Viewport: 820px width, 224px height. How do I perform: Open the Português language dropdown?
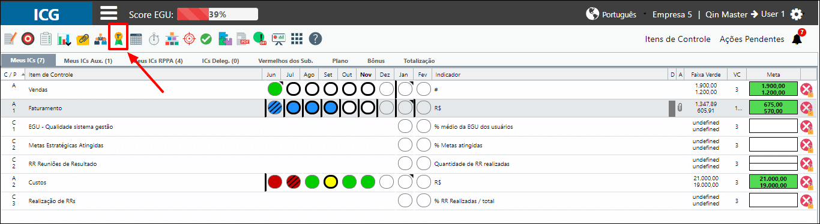[619, 14]
